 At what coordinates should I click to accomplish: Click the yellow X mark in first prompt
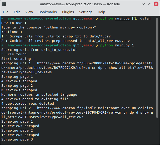[97, 18]
